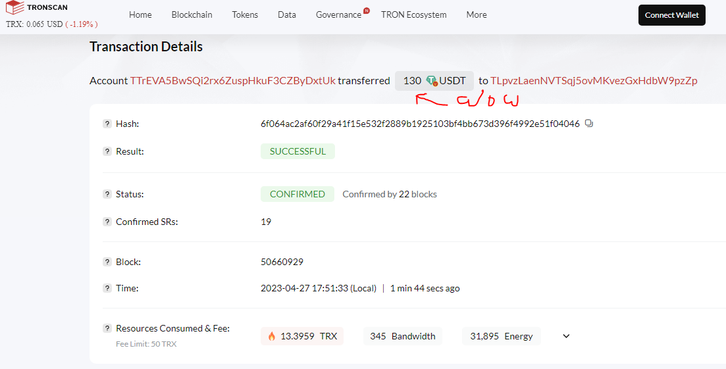The height and width of the screenshot is (369, 726).
Task: Click the CONFIRMED status badge
Action: (x=298, y=194)
